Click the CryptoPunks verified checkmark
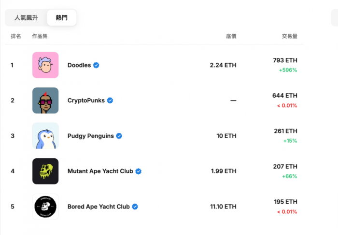The image size is (338, 235). (x=110, y=100)
